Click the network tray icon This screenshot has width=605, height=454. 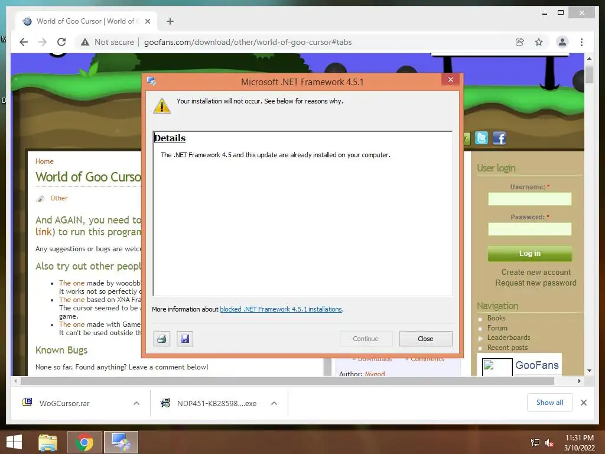tap(535, 442)
